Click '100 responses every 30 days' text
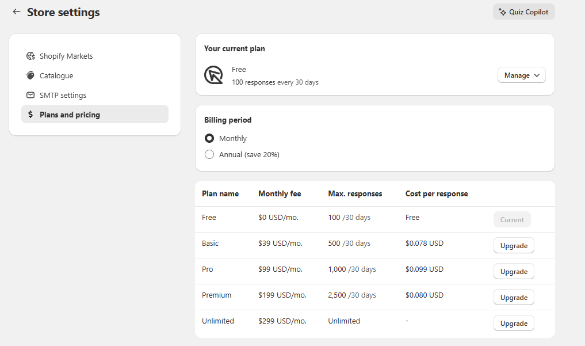 coord(275,82)
